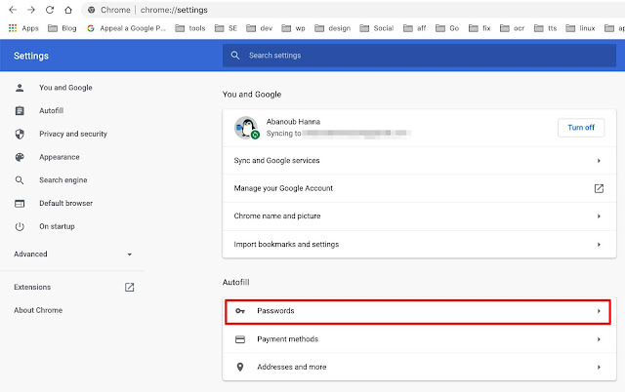Open Manage your Google Account external link

pyautogui.click(x=599, y=188)
